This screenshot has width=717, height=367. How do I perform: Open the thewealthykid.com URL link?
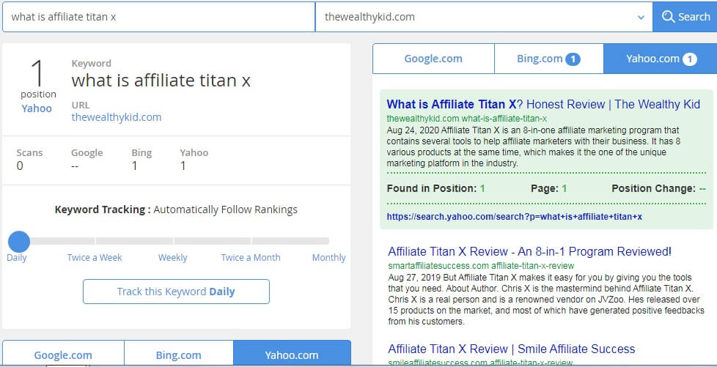[x=117, y=117]
